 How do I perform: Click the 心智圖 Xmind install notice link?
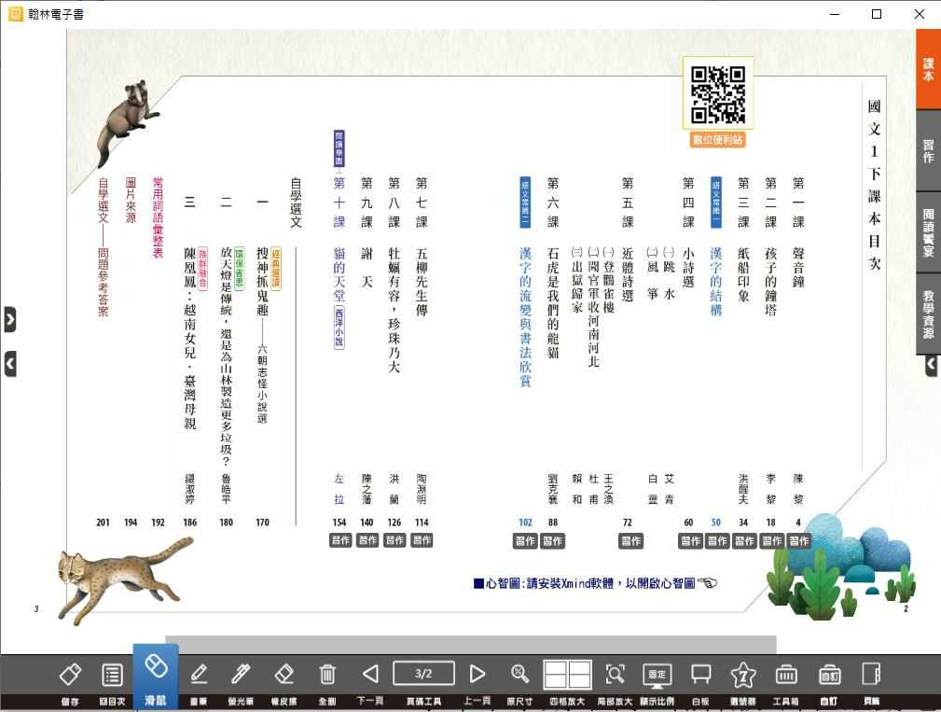pos(595,583)
